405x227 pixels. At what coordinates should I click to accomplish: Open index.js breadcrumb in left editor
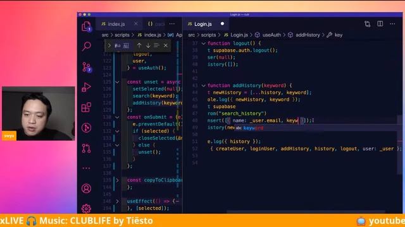pos(153,35)
